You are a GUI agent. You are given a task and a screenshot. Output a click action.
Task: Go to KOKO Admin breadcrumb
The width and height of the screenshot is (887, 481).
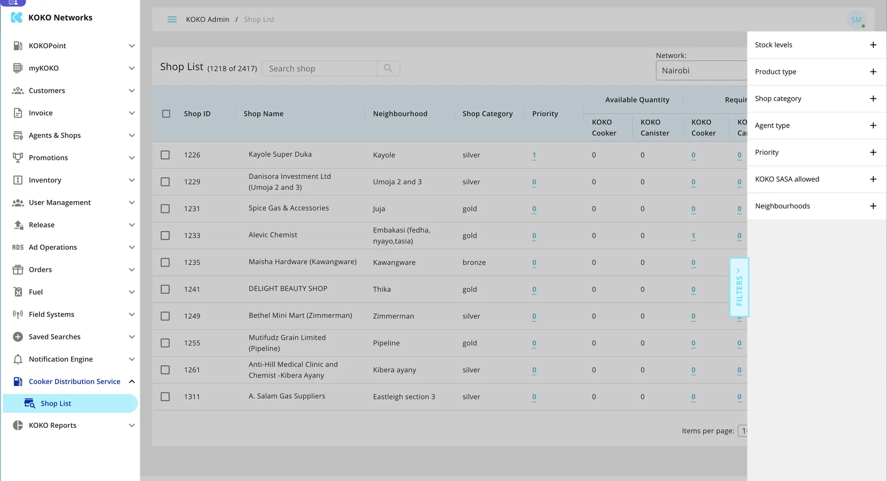tap(207, 20)
